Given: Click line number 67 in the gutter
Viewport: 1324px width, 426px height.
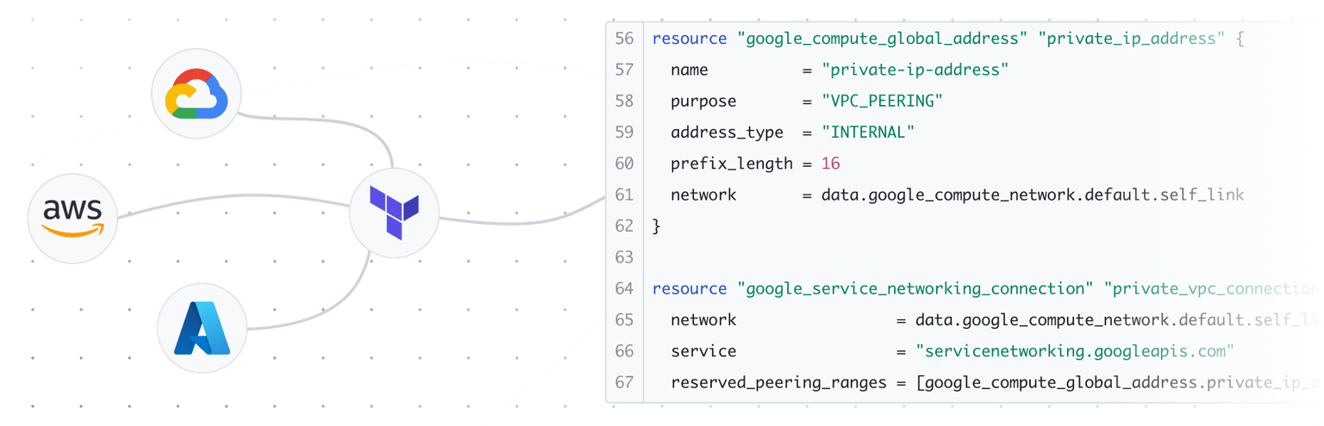Looking at the screenshot, I should [624, 382].
